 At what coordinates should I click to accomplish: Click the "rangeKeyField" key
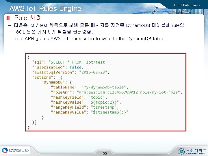click(x=68, y=107)
